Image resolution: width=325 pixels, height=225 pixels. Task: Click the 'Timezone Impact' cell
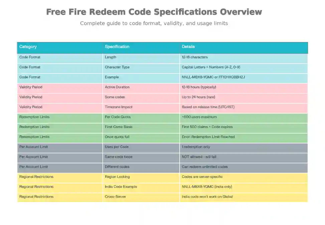click(118, 107)
